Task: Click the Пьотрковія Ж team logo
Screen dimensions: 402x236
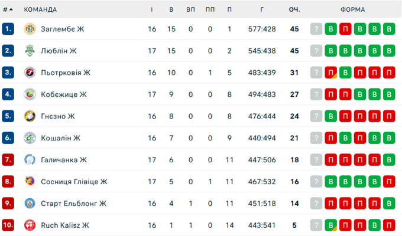Action: click(30, 73)
